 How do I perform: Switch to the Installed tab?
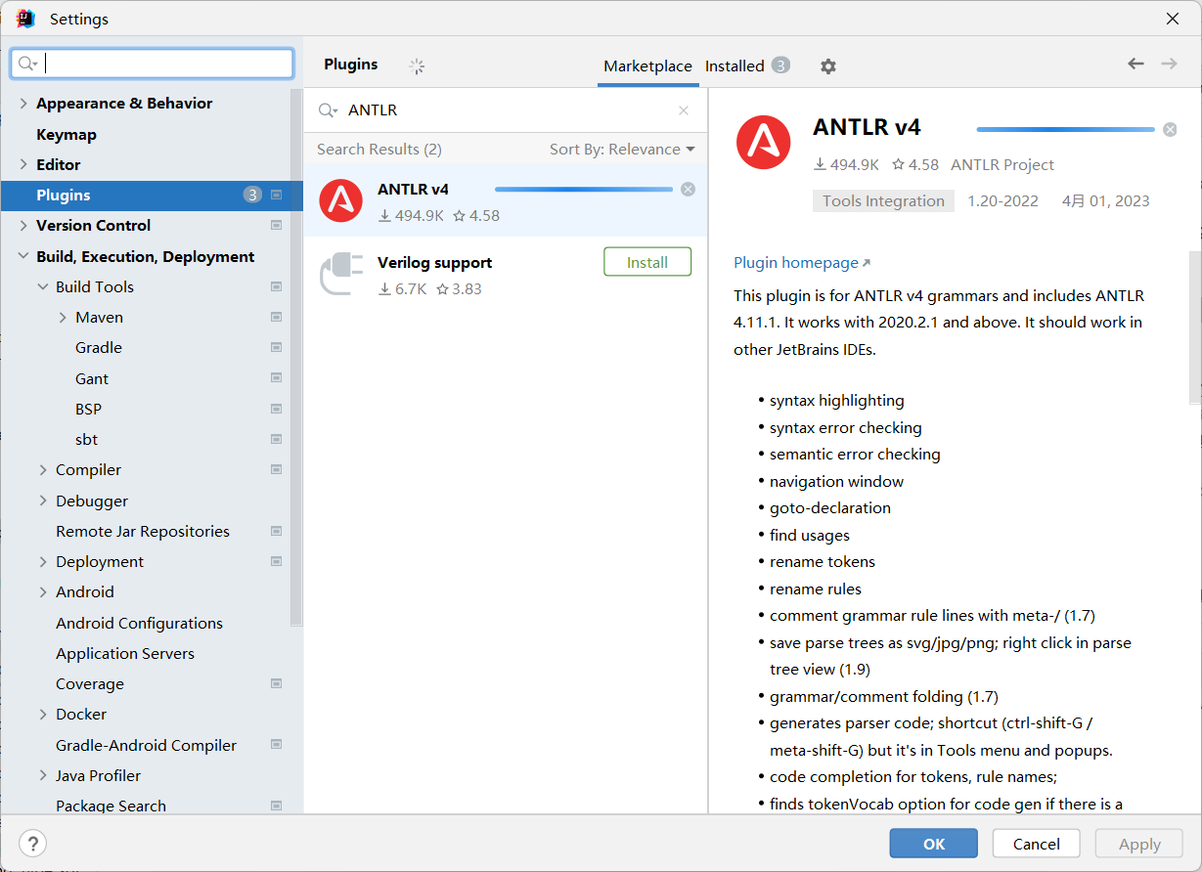747,66
